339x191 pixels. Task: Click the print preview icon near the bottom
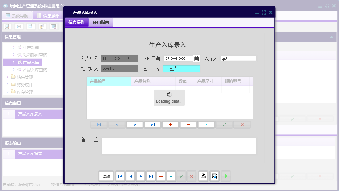coord(214,176)
